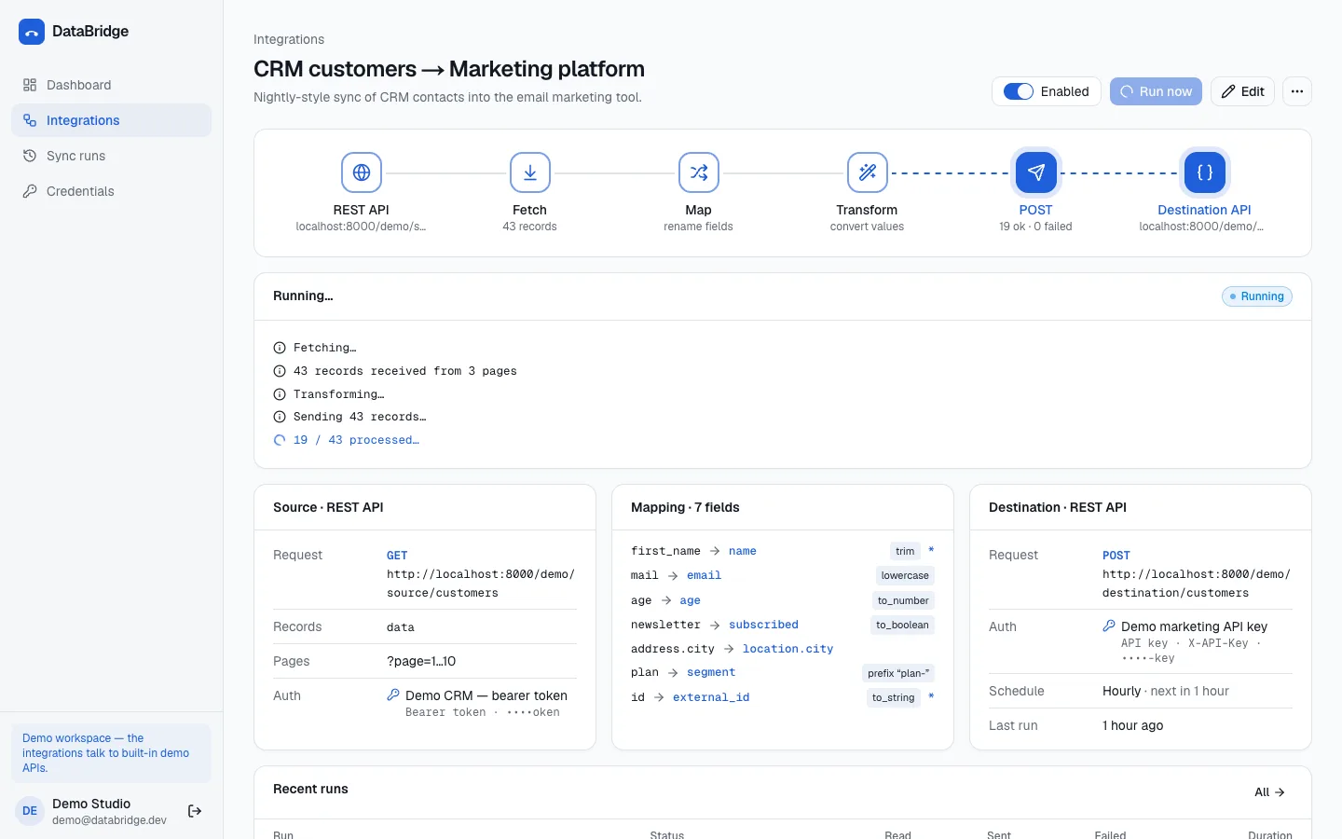Image resolution: width=1342 pixels, height=839 pixels.
Task: Select the Fetch download step icon
Action: [x=530, y=172]
